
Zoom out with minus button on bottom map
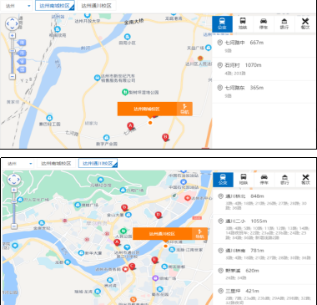tap(14, 226)
